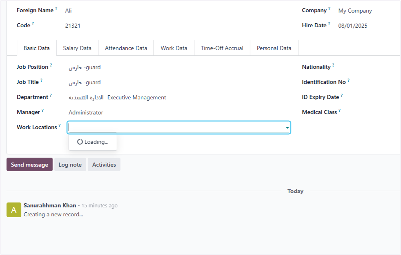Screen dimensions: 401x255
Task: Click the Work Locations label
Action: (x=37, y=127)
